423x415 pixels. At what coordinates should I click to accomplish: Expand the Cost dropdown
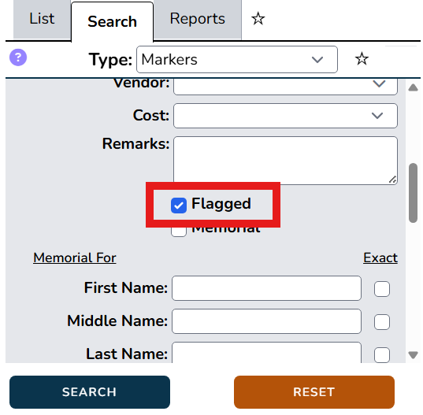tap(285, 116)
